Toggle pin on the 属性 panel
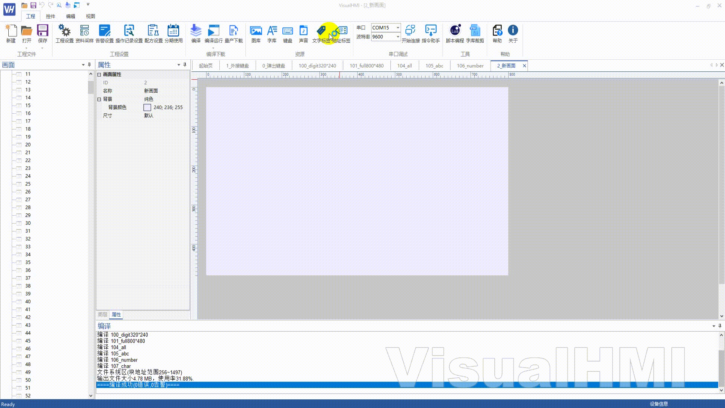 point(185,65)
